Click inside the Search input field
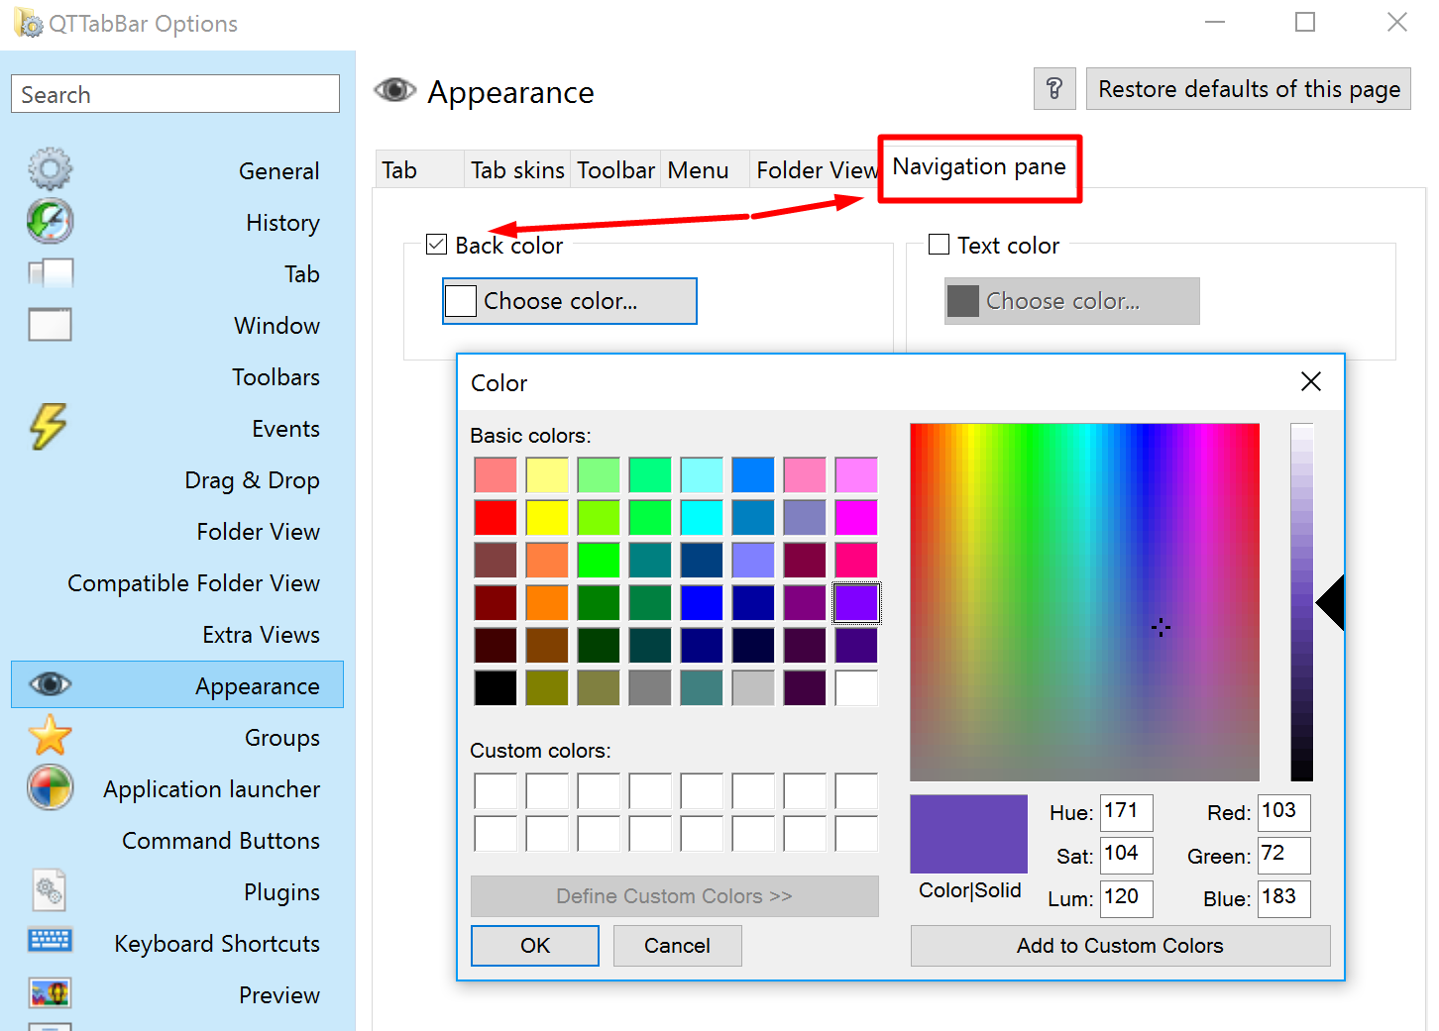The height and width of the screenshot is (1031, 1439). coord(174,93)
